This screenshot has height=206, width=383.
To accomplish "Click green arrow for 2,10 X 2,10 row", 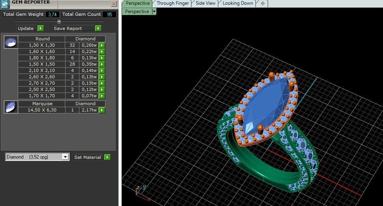I will [102, 70].
